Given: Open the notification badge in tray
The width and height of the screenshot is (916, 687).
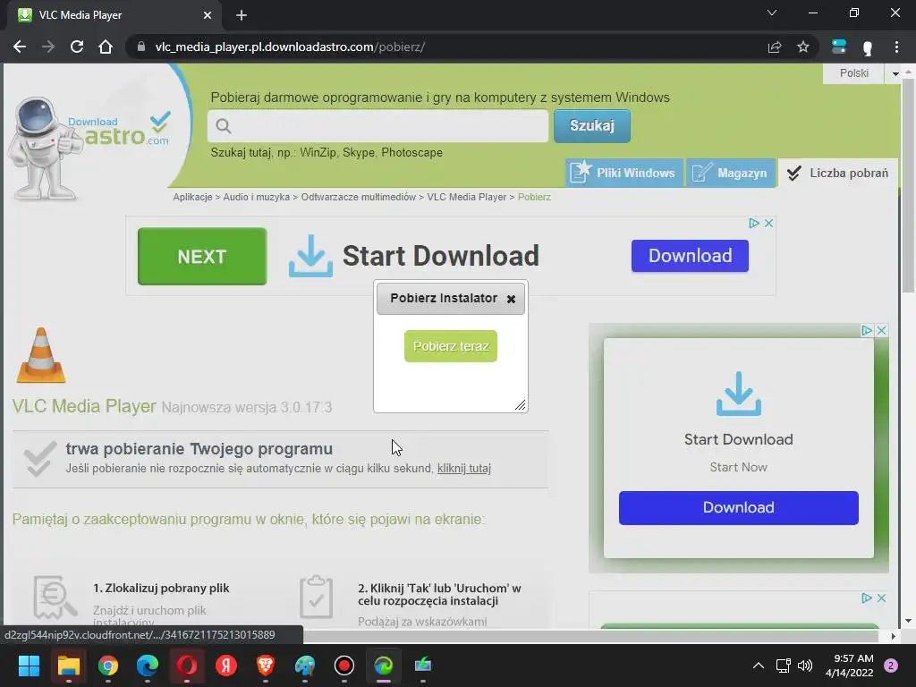Looking at the screenshot, I should [891, 666].
